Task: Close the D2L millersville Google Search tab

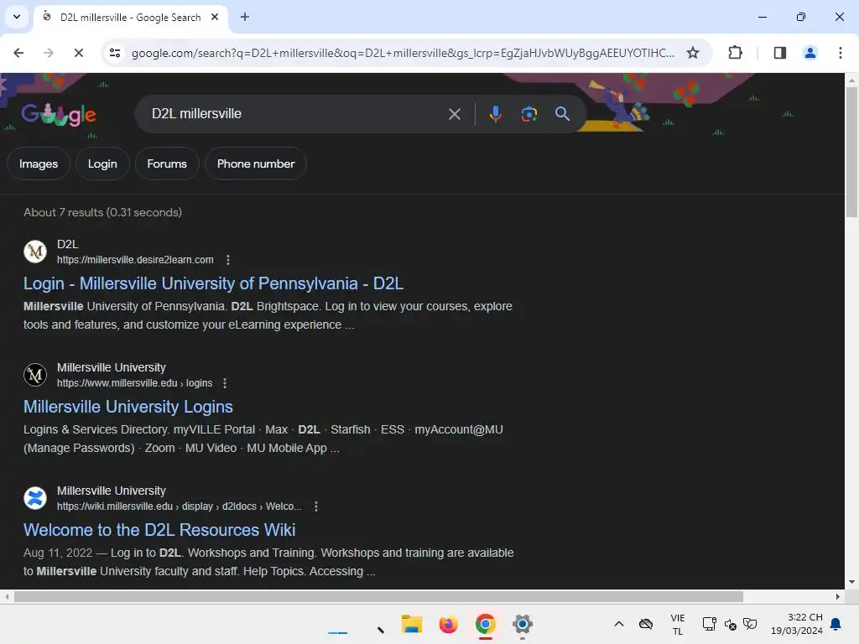Action: click(215, 17)
